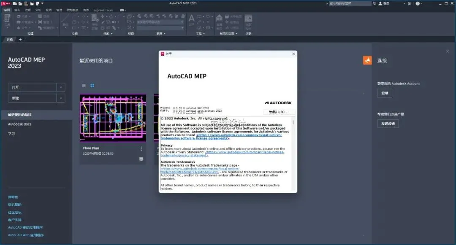The width and height of the screenshot is (456, 245).
Task: Click the pin icon on Floor Plan card
Action: point(141,159)
